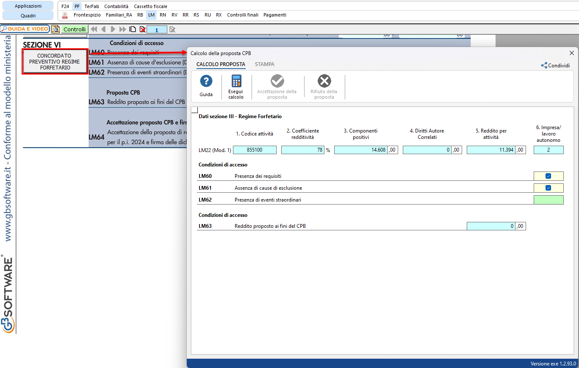
Task: Click 'Versione exe 1.2.93.0' status text
Action: point(553,364)
